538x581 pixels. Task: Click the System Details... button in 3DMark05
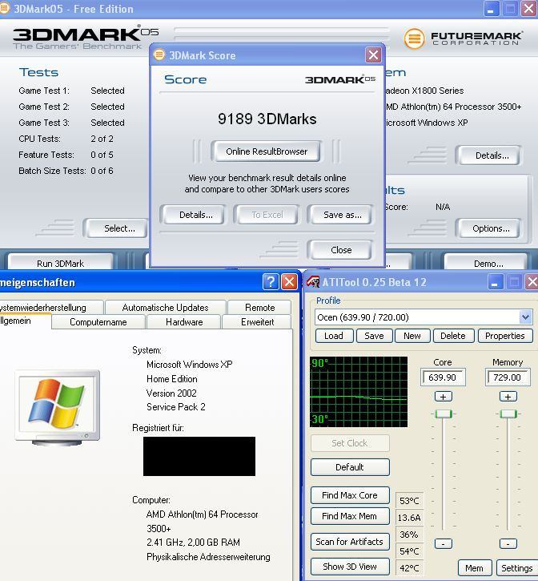[x=489, y=155]
